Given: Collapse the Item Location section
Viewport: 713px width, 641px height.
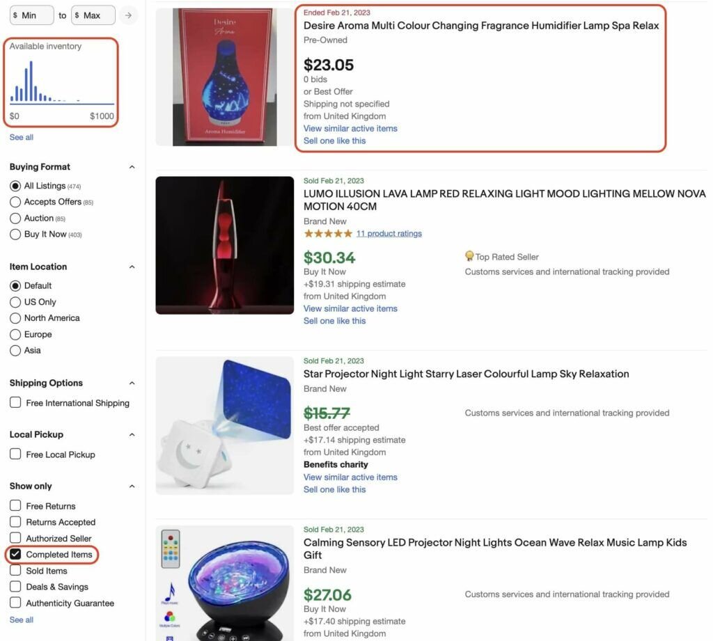Looking at the screenshot, I should tap(132, 267).
